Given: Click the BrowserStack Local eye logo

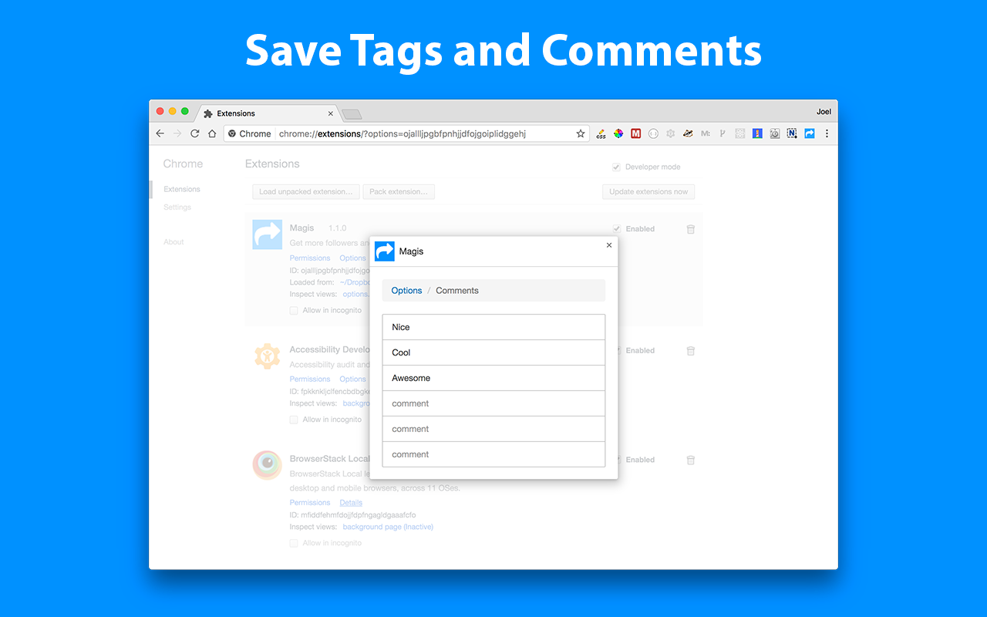Looking at the screenshot, I should tap(268, 465).
